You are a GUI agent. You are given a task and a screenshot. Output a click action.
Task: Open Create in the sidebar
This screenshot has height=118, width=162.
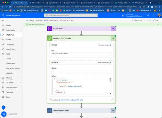(9, 40)
